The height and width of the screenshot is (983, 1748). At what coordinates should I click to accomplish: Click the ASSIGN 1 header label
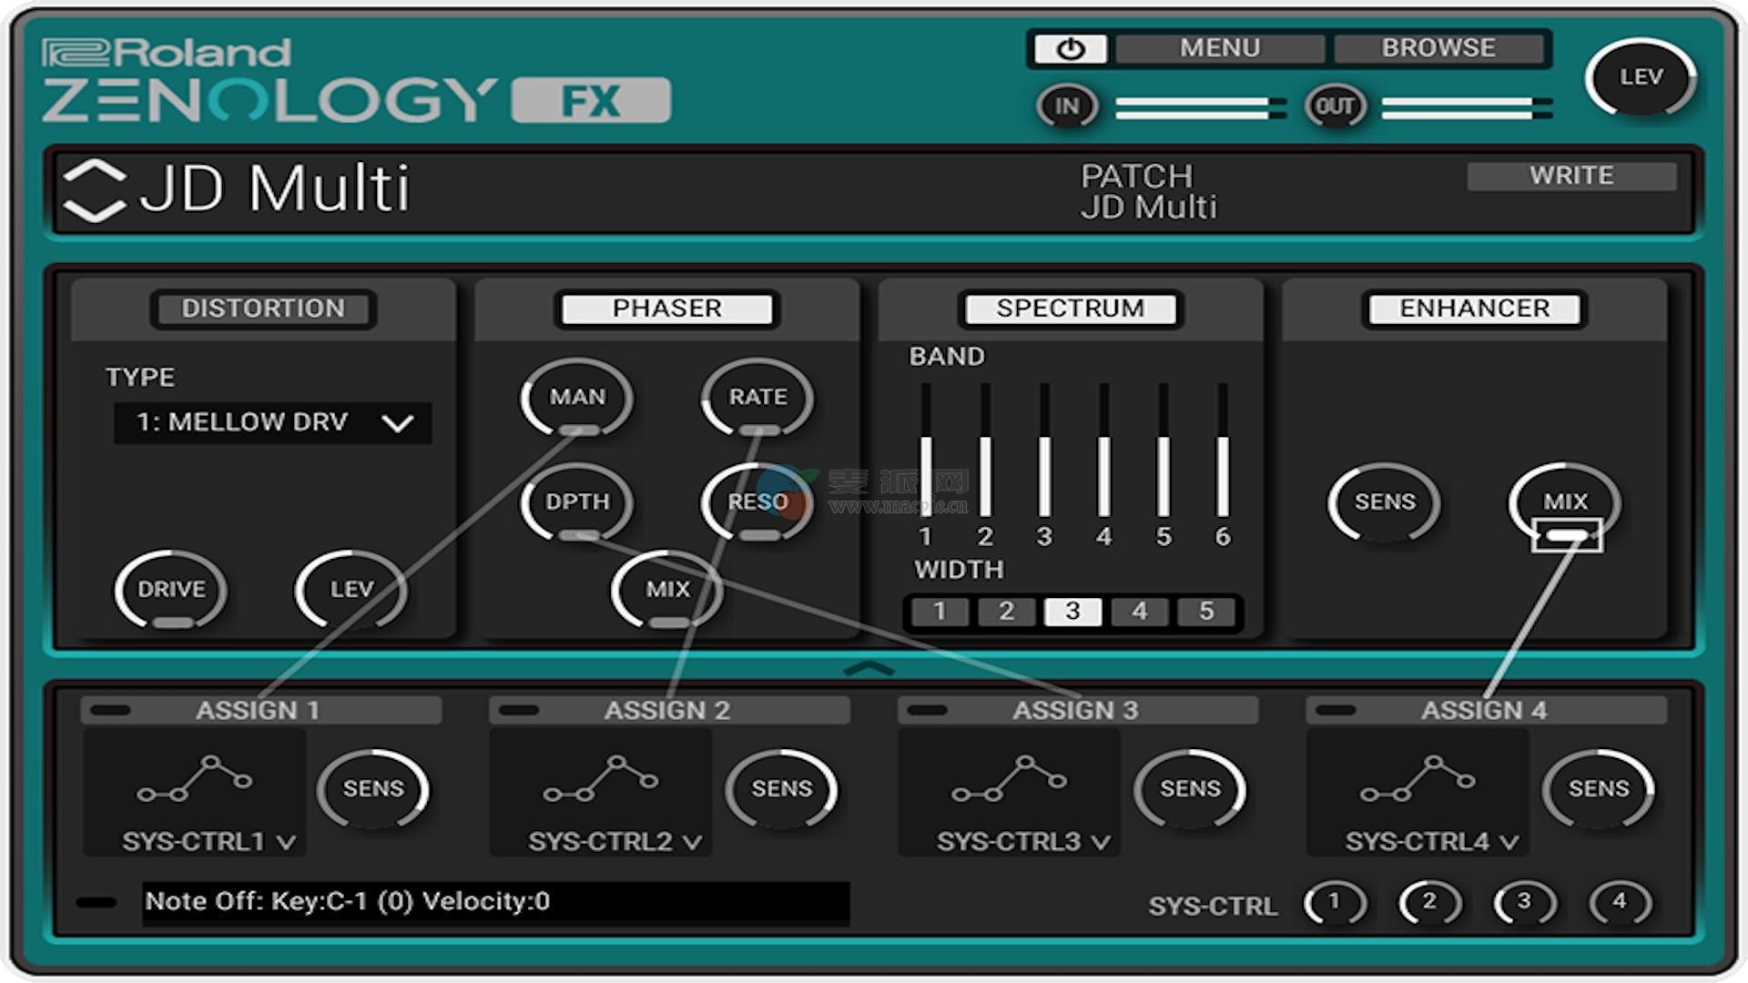[258, 711]
